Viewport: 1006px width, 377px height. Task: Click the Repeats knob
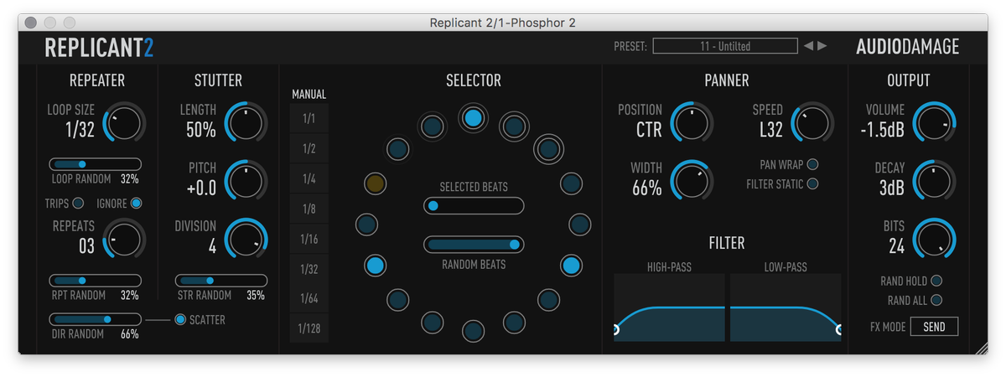pos(124,240)
